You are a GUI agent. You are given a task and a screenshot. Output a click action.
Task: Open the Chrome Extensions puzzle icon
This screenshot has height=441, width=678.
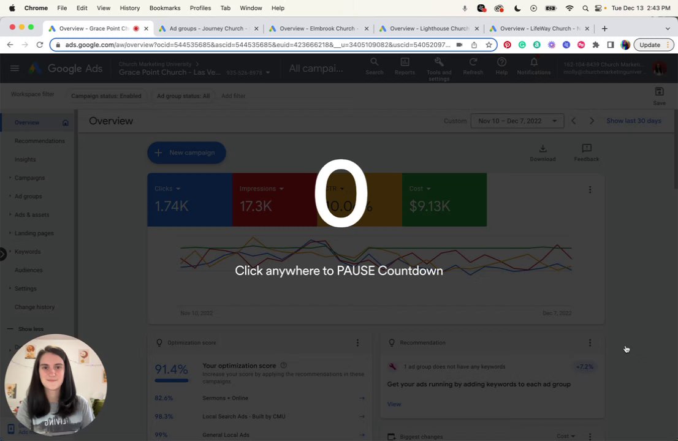tap(596, 45)
